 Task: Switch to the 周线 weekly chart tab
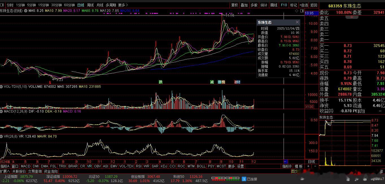click(x=90, y=5)
